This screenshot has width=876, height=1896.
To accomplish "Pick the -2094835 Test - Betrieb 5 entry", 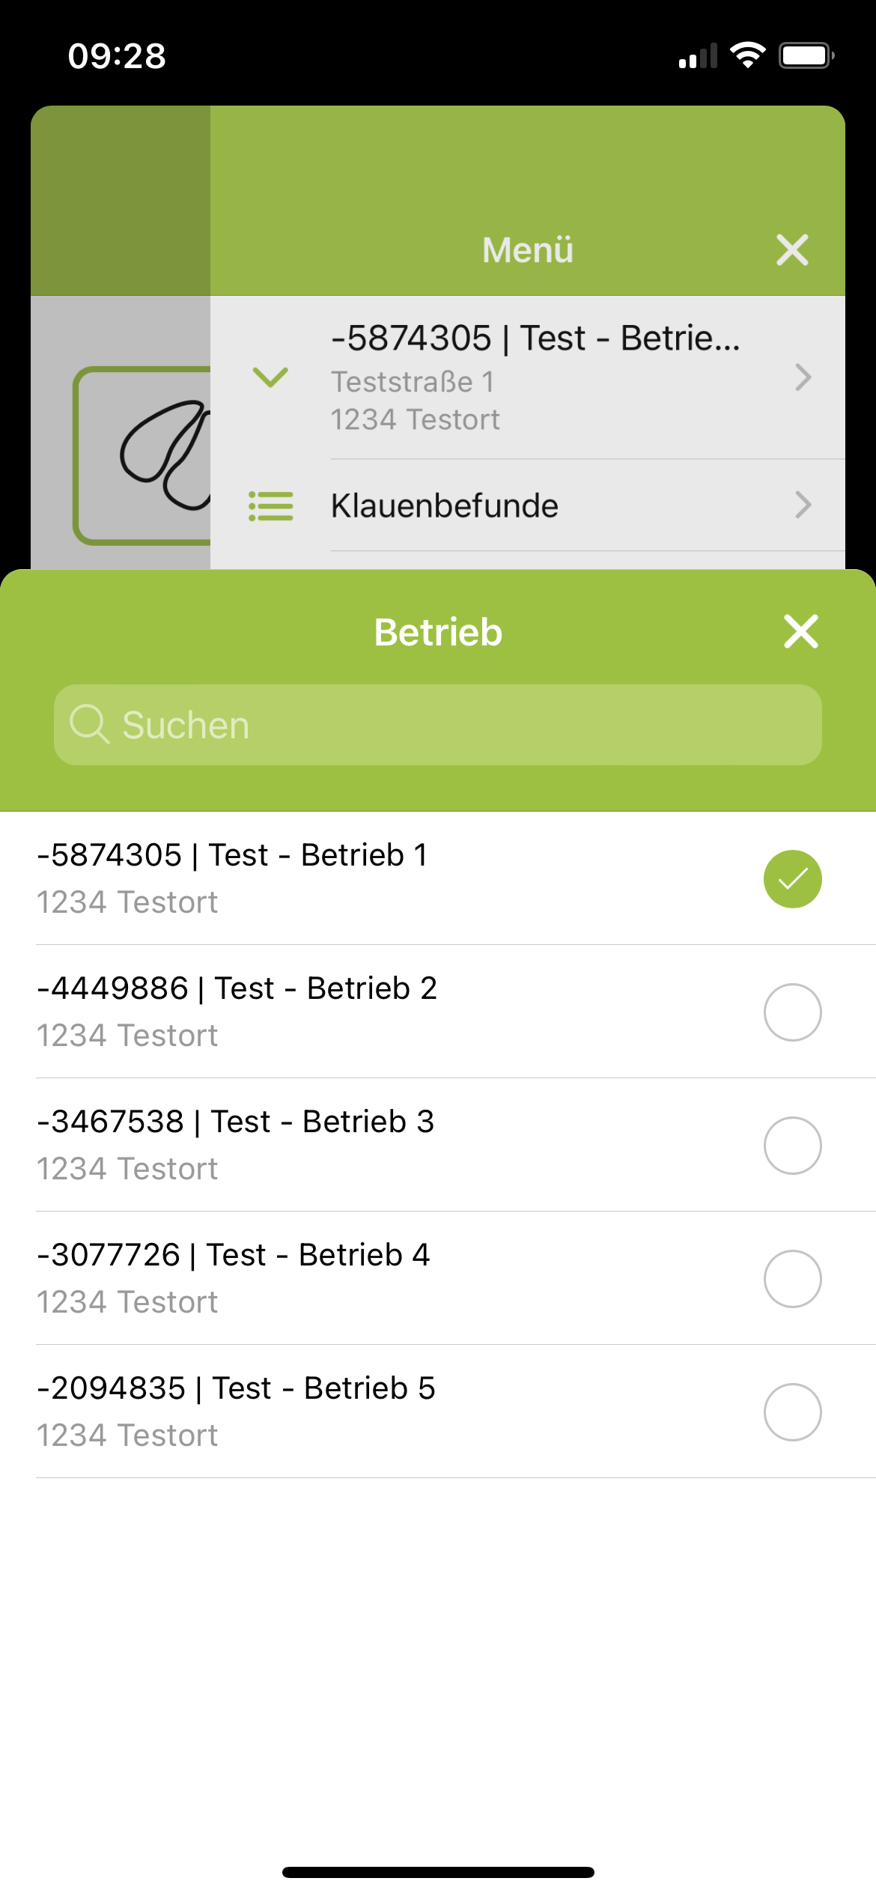I will pos(237,1411).
